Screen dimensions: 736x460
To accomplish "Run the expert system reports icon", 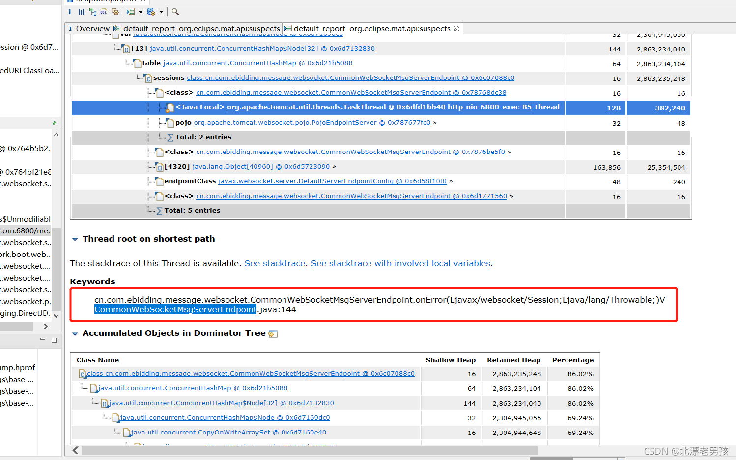I will 131,12.
